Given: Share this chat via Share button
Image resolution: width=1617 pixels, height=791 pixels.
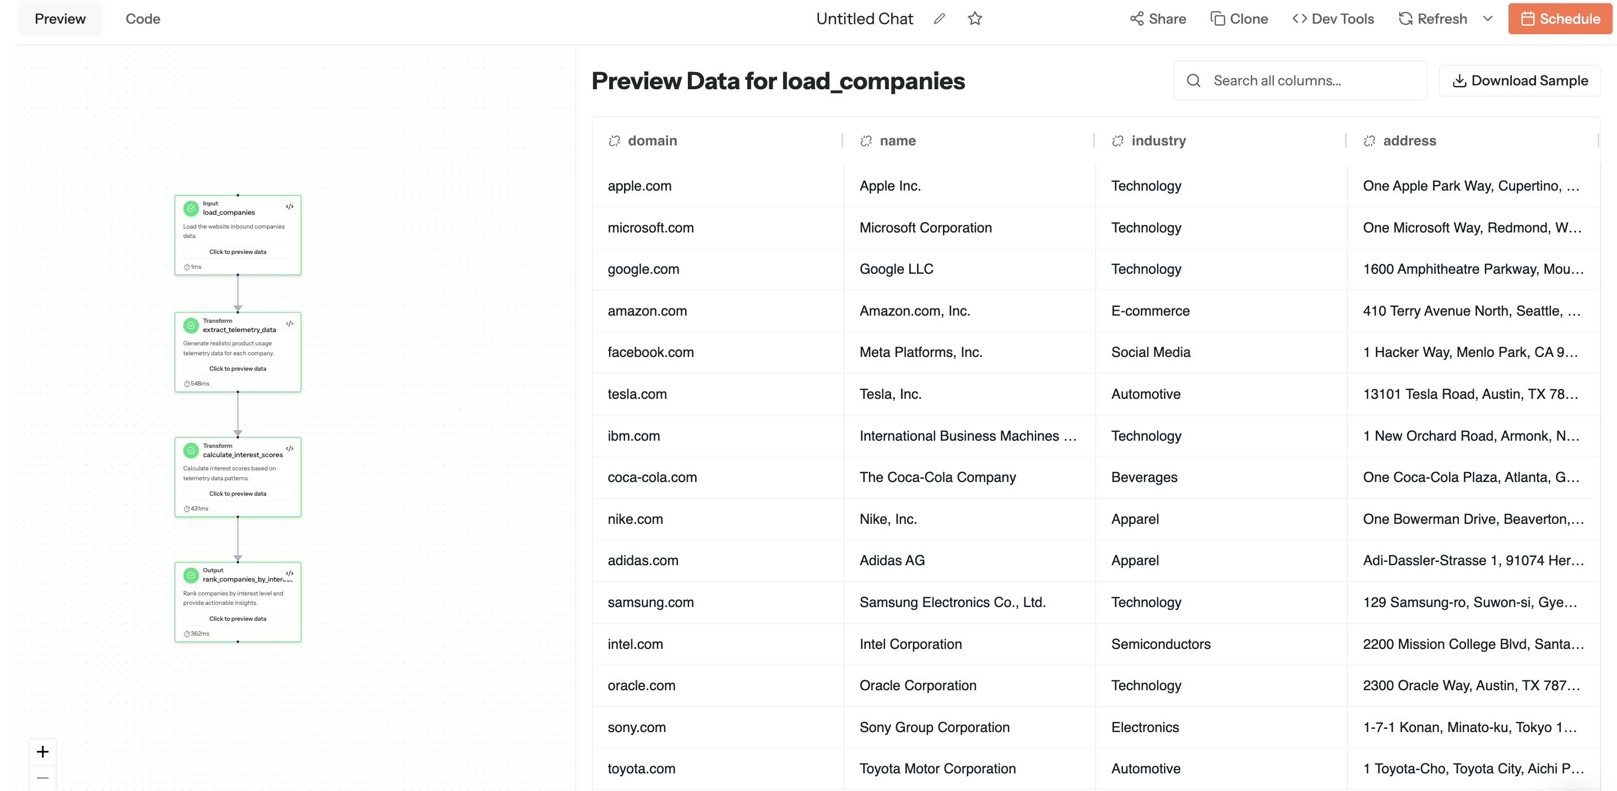Looking at the screenshot, I should point(1158,19).
